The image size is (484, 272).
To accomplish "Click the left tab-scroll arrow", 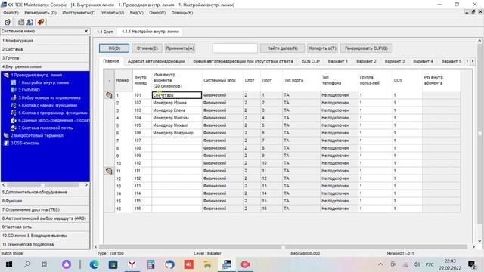I will [x=467, y=61].
